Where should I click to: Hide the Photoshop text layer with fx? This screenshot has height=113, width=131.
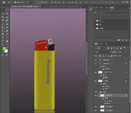click(x=96, y=64)
